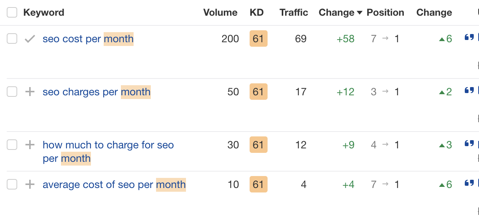
Task: Open the keyword "seo charges per month"
Action: pos(97,92)
